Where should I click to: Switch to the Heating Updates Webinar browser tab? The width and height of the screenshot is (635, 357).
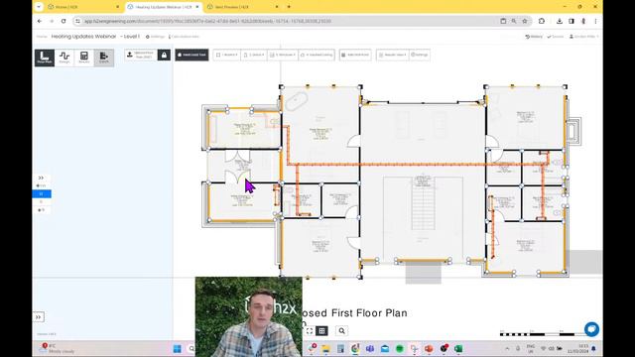(164, 7)
